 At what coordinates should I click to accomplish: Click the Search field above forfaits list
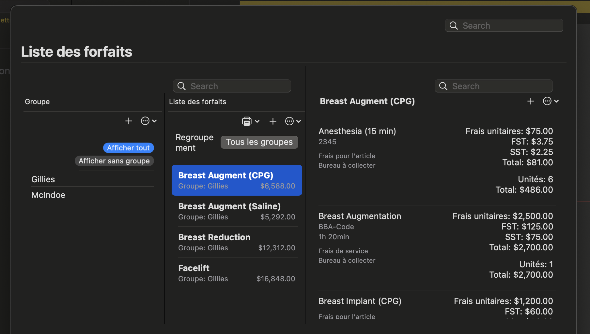[x=232, y=86]
